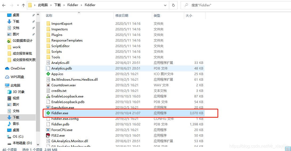
Task: Select the GA.Analytics.Monitor.dll file icon
Action: (48, 141)
